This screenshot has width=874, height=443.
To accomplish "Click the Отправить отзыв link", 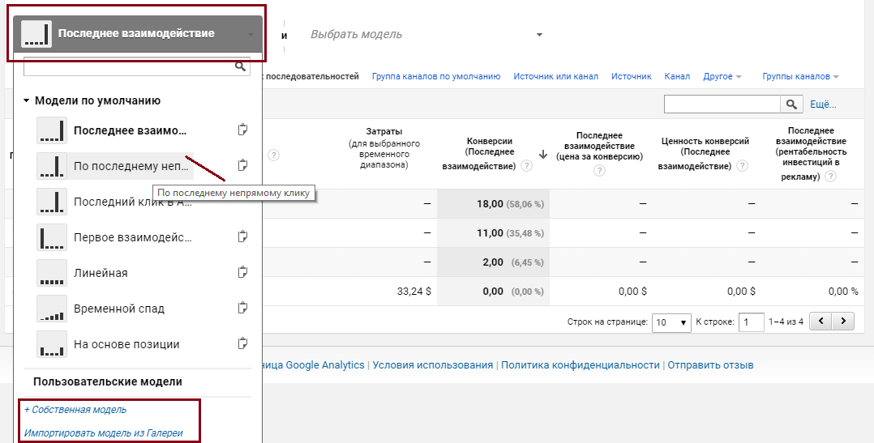I will point(711,365).
